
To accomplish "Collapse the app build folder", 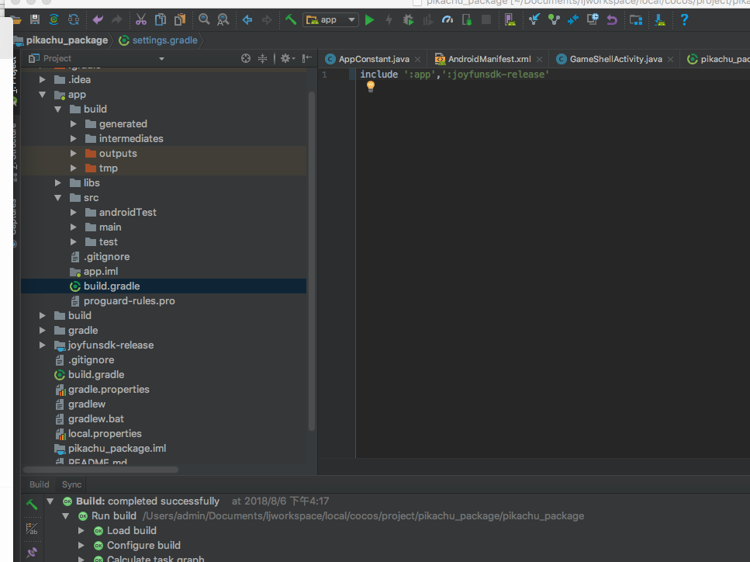I will click(x=58, y=109).
